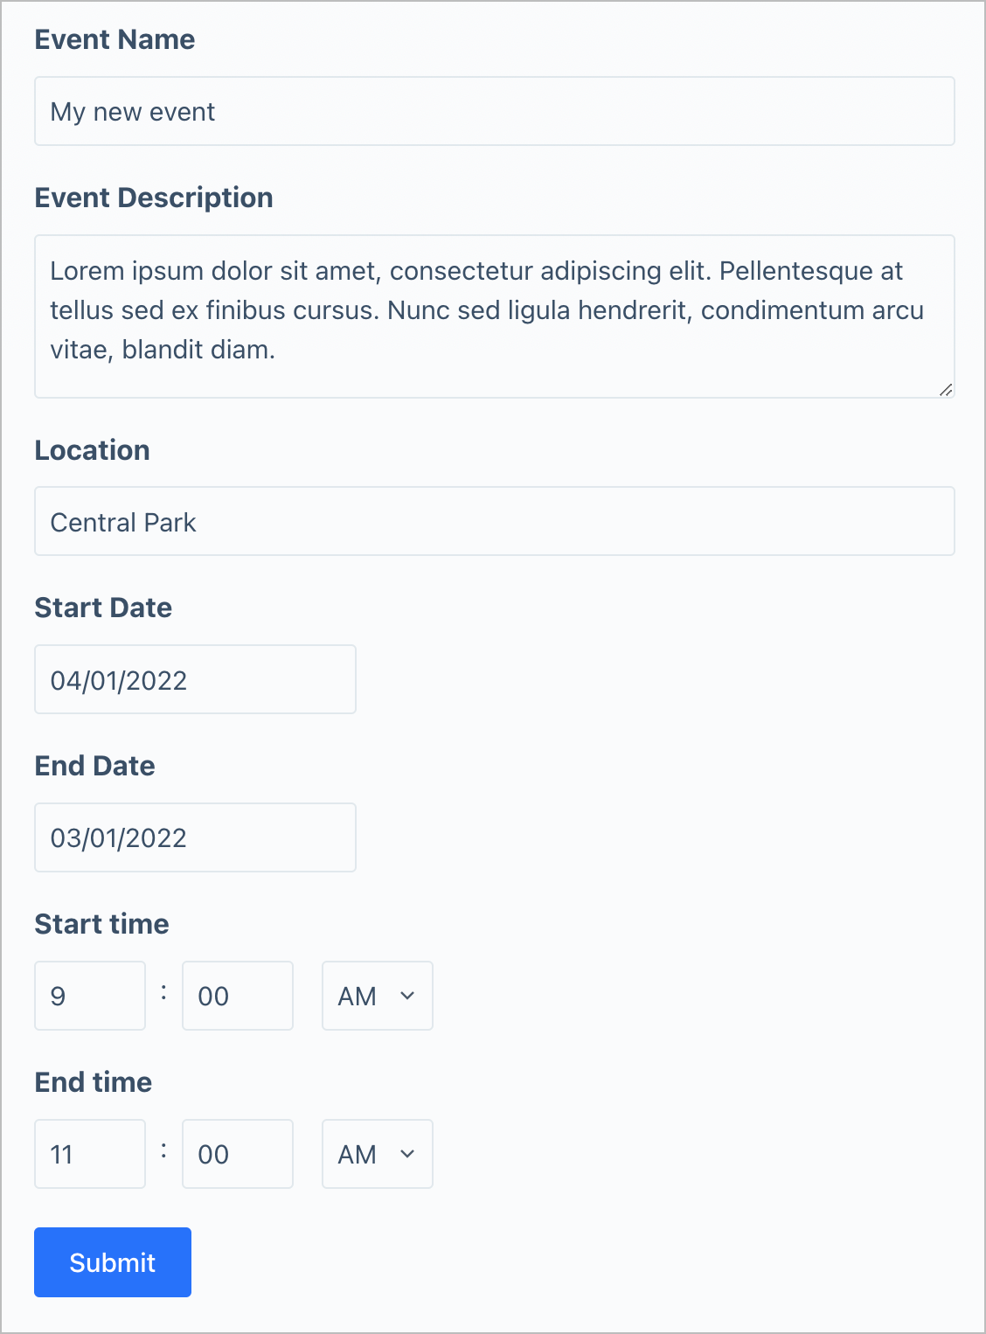Select the End Date field

pyautogui.click(x=195, y=837)
